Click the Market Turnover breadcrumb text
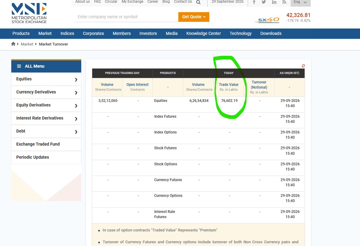The height and width of the screenshot is (246, 360). click(x=54, y=44)
